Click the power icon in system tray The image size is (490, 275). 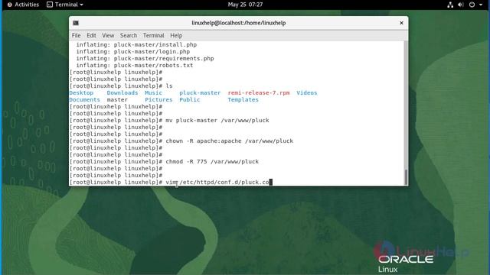[x=472, y=5]
